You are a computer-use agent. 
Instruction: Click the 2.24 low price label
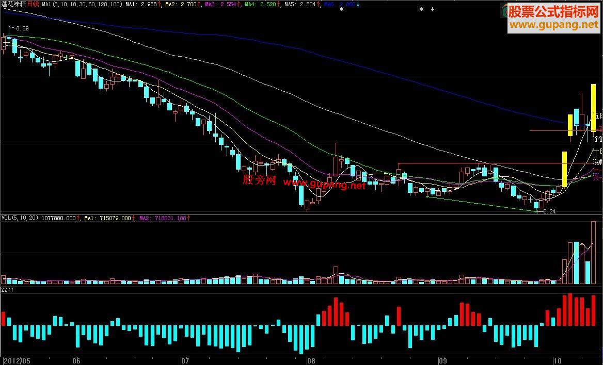[549, 211]
